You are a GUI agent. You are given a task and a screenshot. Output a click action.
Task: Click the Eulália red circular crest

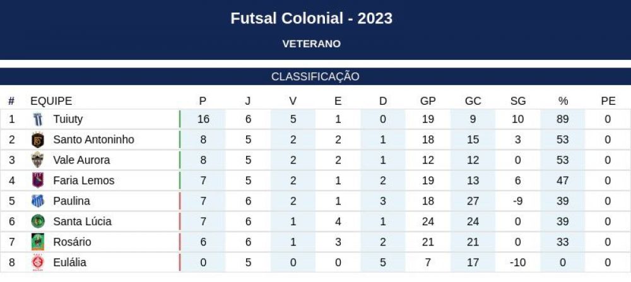click(x=38, y=262)
